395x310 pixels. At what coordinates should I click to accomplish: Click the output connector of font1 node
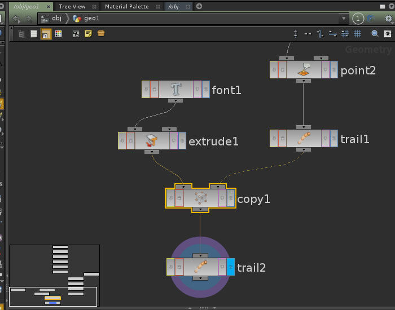click(175, 100)
